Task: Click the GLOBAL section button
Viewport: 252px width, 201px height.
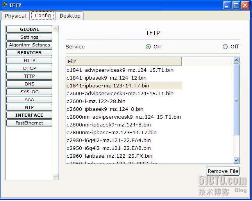Action: coord(29,29)
